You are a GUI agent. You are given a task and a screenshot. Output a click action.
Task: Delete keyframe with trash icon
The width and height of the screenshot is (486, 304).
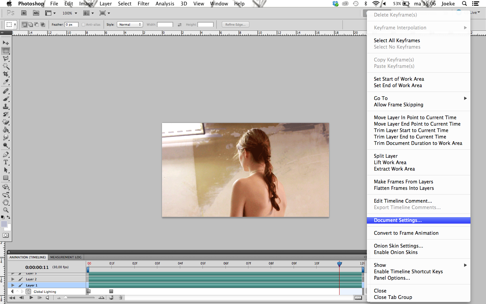(120, 298)
